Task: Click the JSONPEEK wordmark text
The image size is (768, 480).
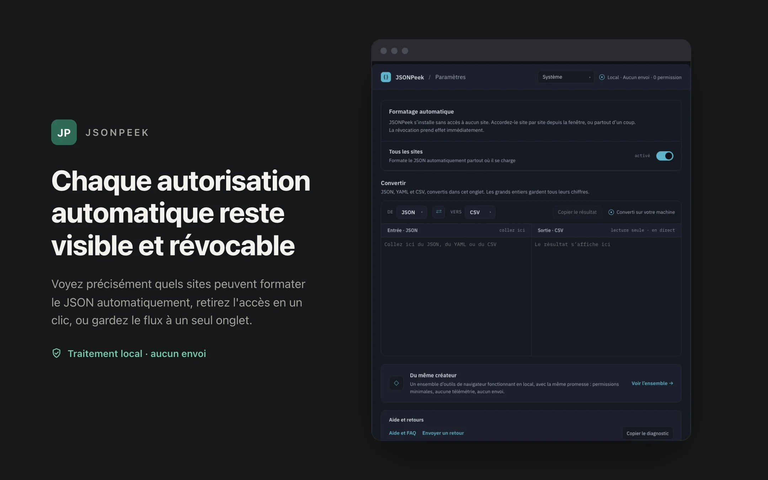Action: tap(117, 133)
